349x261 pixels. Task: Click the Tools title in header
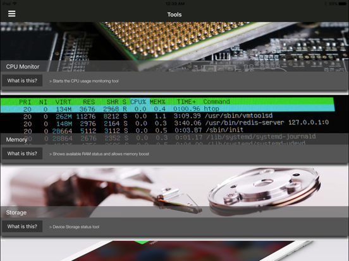pyautogui.click(x=174, y=14)
